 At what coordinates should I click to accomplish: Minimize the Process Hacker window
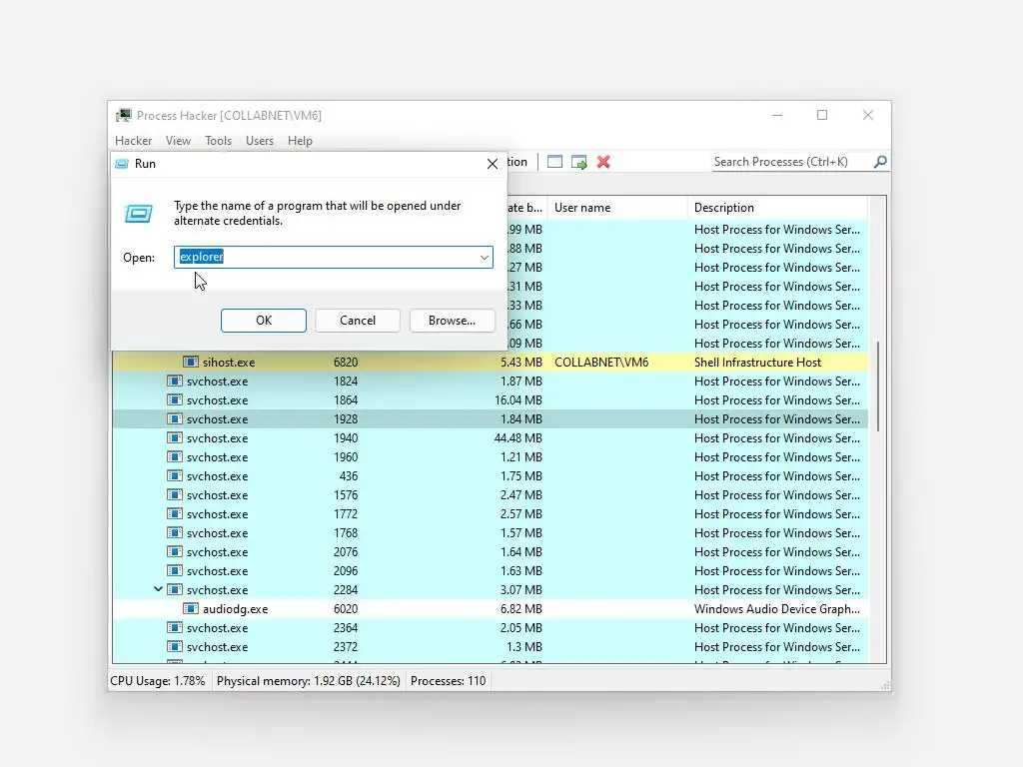tap(776, 116)
